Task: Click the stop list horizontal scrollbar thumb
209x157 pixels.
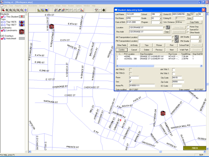Action: point(137,66)
